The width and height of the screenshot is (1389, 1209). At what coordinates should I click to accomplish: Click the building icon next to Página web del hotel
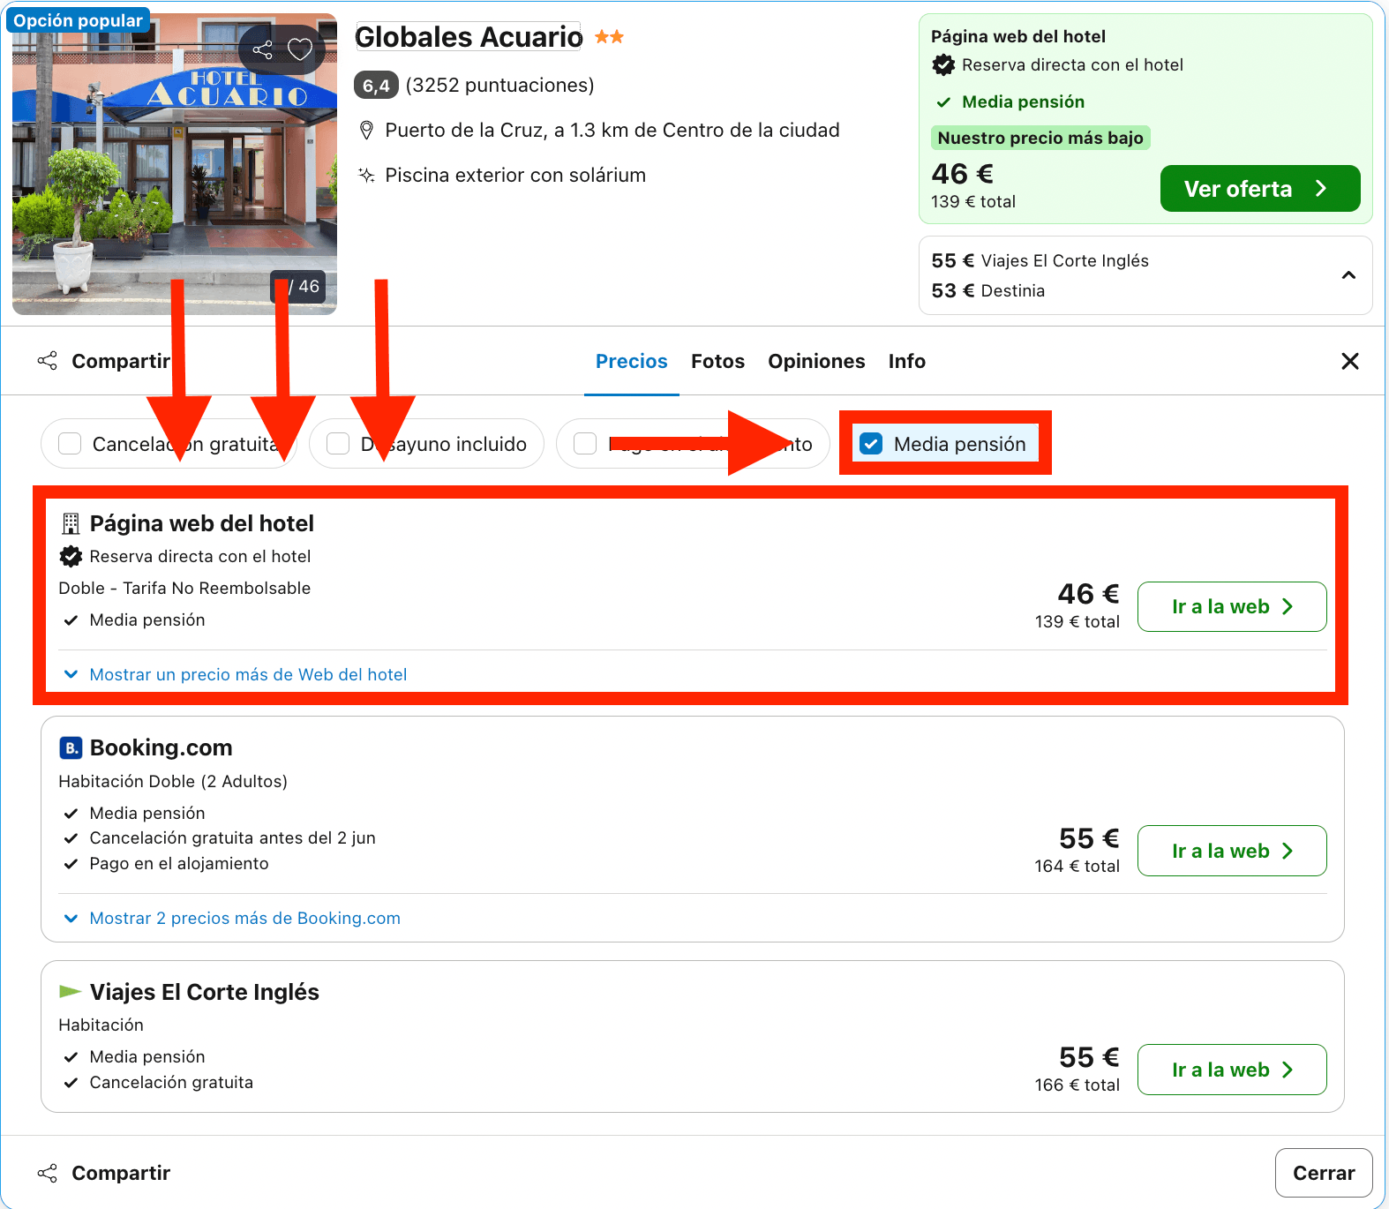pos(71,524)
